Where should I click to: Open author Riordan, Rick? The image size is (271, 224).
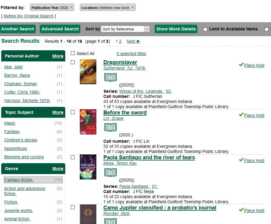(x=117, y=213)
